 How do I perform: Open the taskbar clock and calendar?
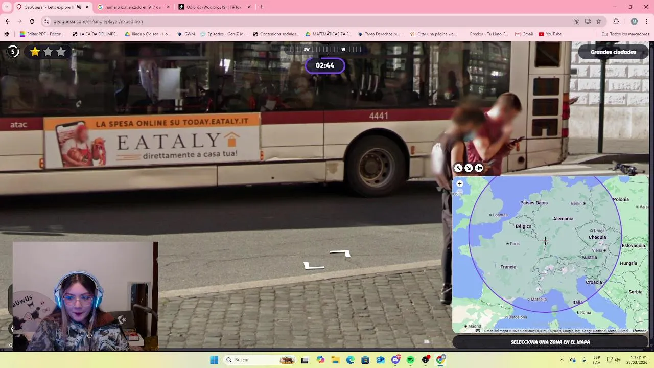click(638, 360)
